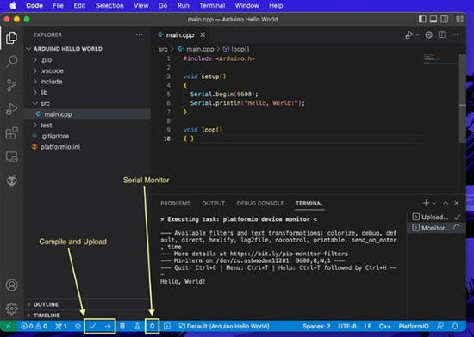The height and width of the screenshot is (337, 474).
Task: Select the Monitor terminal entry
Action: pyautogui.click(x=436, y=228)
